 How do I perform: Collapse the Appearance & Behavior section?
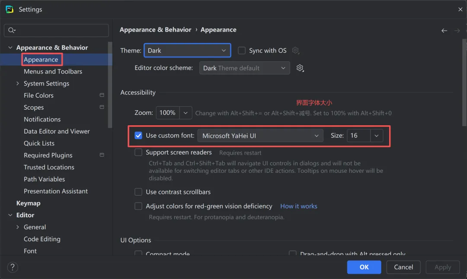10,48
